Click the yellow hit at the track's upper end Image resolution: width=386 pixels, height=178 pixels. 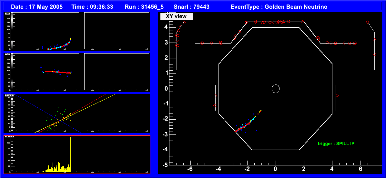click(260, 111)
